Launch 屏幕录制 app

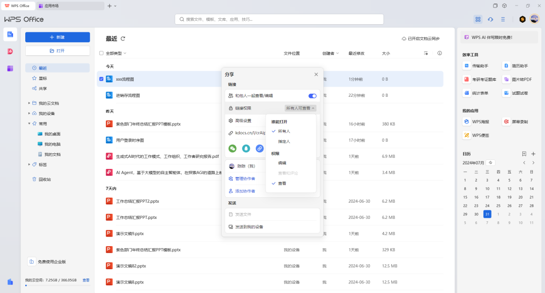tap(516, 122)
